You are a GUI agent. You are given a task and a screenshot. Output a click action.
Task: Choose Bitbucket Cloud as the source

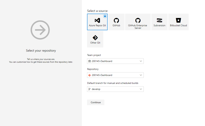point(178,22)
